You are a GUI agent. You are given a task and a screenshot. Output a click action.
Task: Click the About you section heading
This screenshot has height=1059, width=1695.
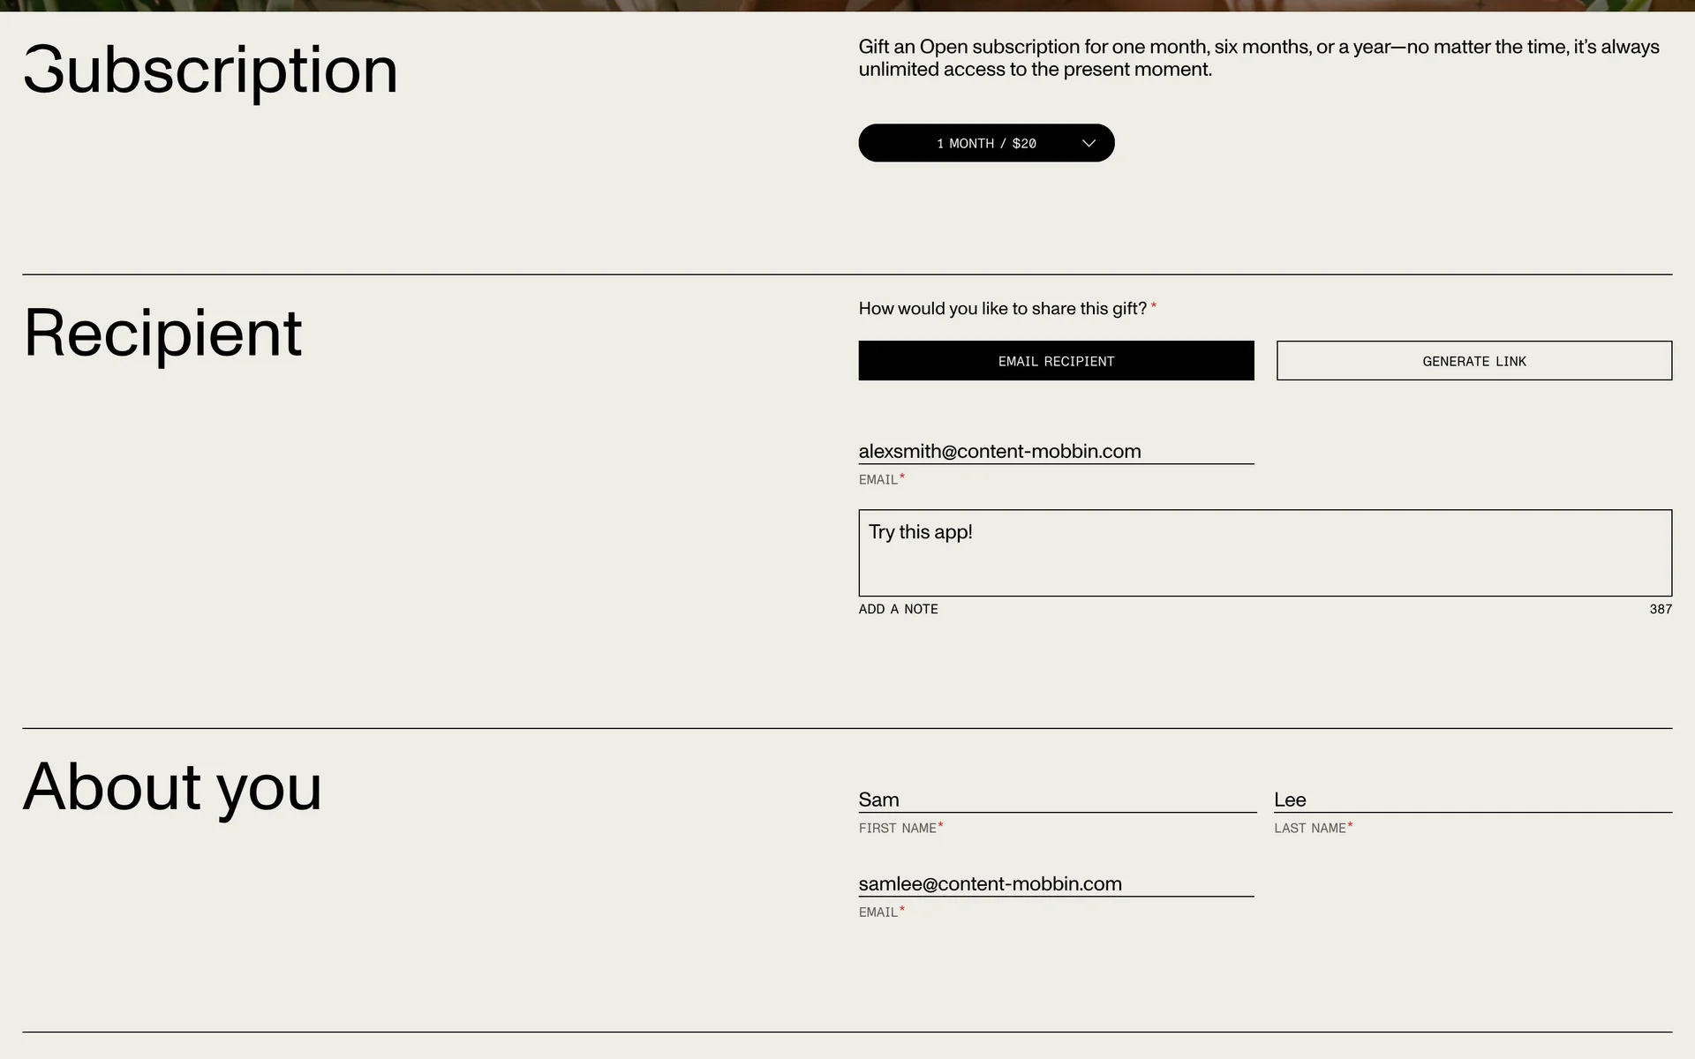coord(173,787)
